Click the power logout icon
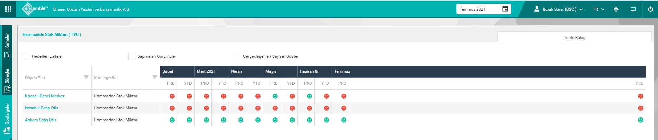658x140 pixels. click(650, 9)
